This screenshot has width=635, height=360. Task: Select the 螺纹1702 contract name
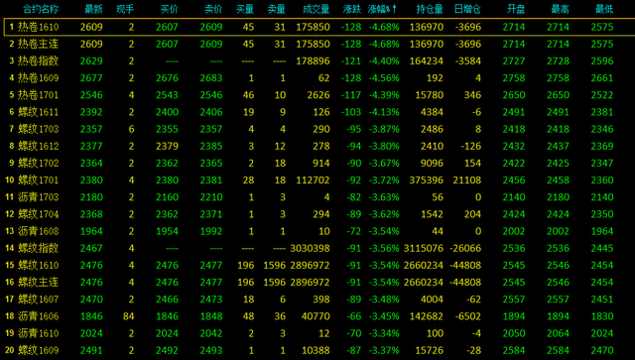pyautogui.click(x=39, y=163)
